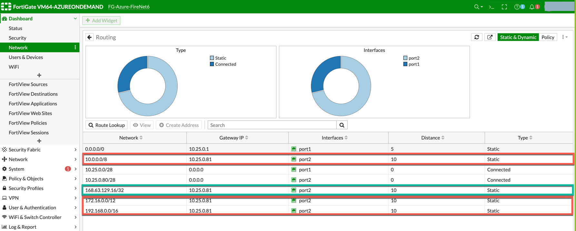Switch to Static & Dynamic routing view
This screenshot has width=576, height=231.
pyautogui.click(x=518, y=37)
